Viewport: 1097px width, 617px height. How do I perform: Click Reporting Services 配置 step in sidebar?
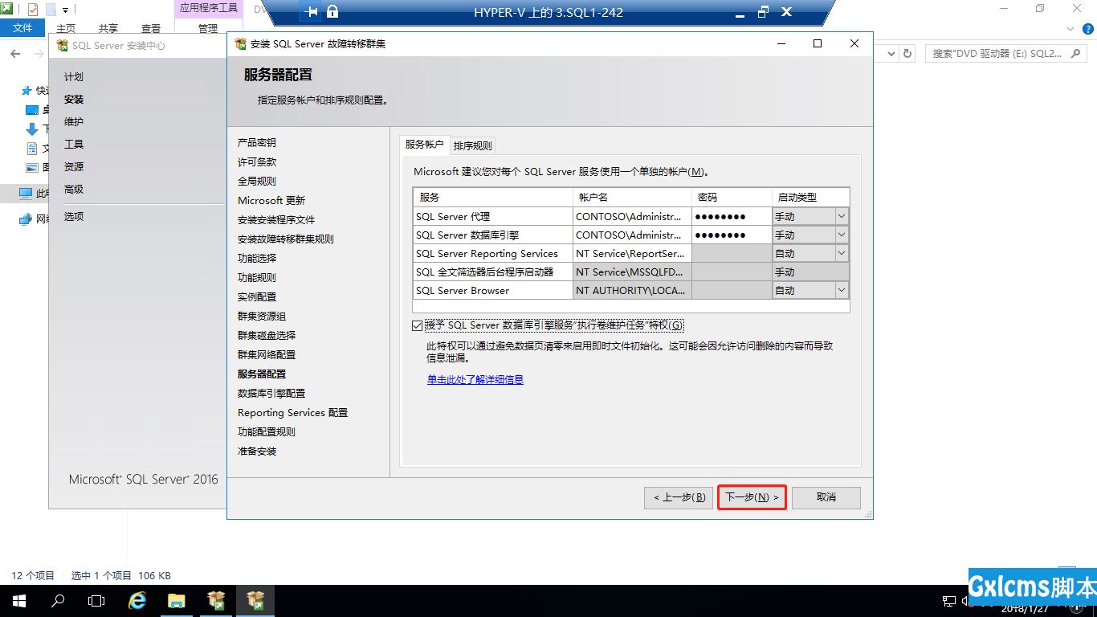[292, 412]
